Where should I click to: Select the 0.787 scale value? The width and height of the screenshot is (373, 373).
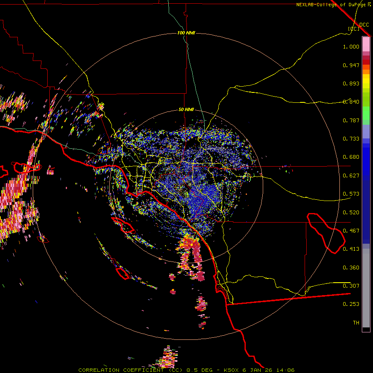[x=351, y=120]
